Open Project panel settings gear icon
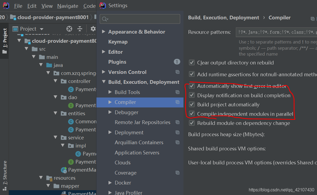The height and width of the screenshot is (195, 317). [93, 28]
